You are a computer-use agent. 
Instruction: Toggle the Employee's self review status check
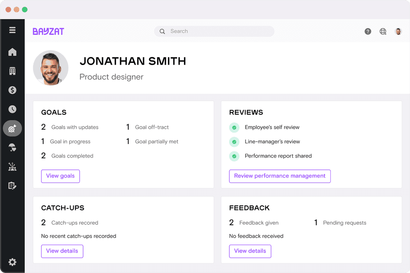(x=234, y=127)
